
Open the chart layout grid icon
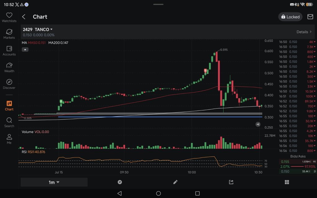tap(287, 182)
